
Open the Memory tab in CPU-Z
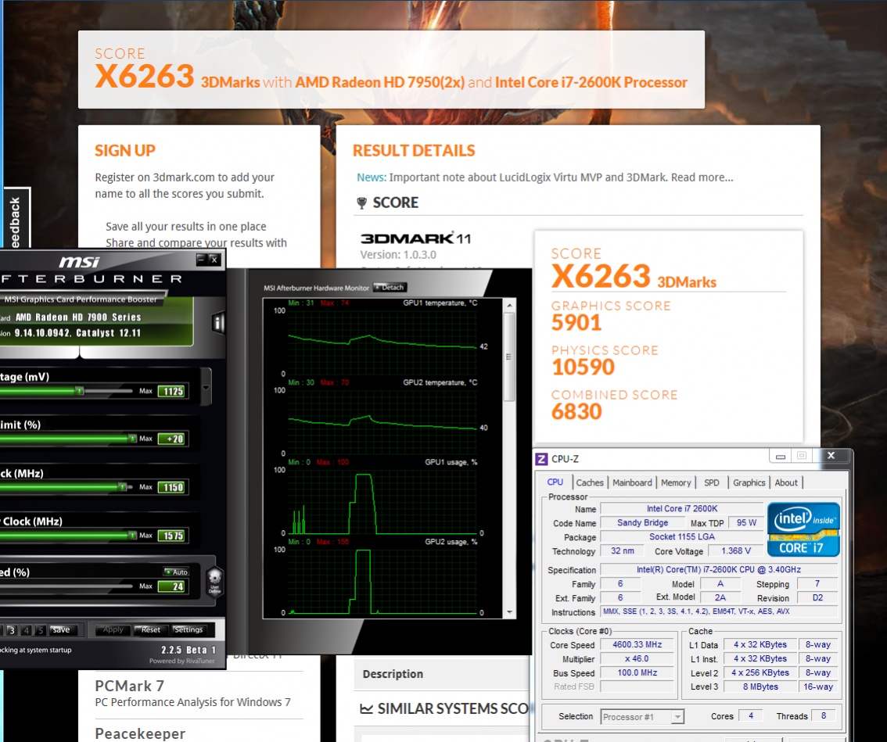point(676,482)
